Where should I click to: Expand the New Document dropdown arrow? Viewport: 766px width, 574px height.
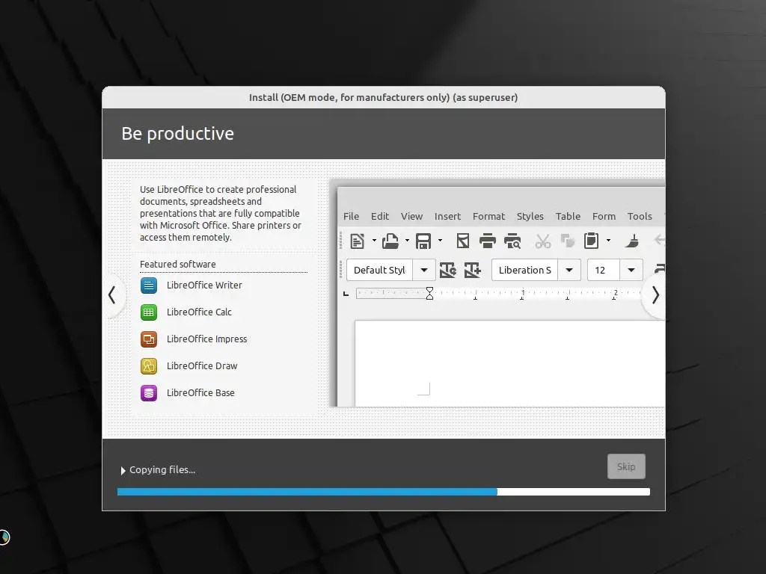coord(374,240)
